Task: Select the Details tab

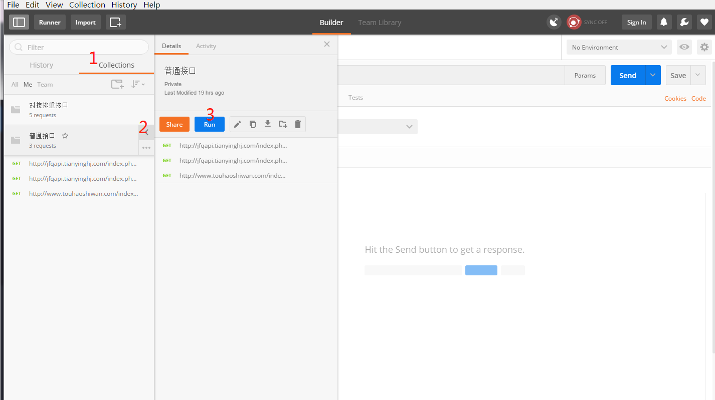Action: click(x=171, y=46)
